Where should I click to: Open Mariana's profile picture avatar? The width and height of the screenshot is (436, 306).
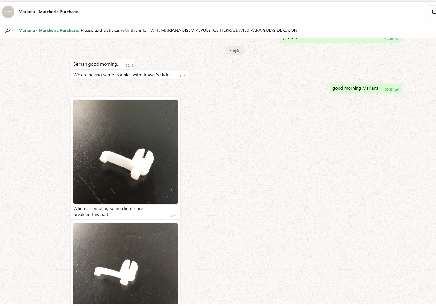(8, 12)
